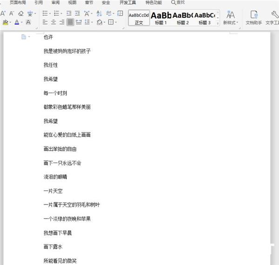Open paragraph settings dialog launcher
The image size is (279, 265).
click(x=123, y=28)
